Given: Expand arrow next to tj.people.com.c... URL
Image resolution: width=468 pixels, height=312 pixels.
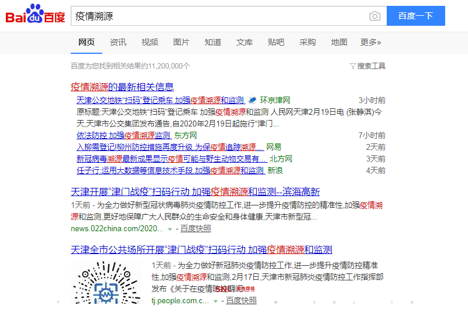Looking at the screenshot, I should tap(215, 301).
